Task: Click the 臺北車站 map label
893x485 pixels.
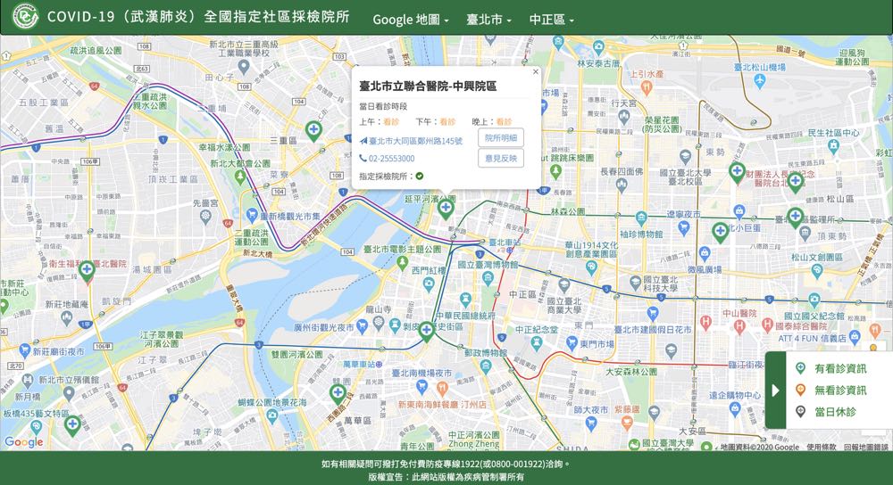Action: [x=505, y=242]
